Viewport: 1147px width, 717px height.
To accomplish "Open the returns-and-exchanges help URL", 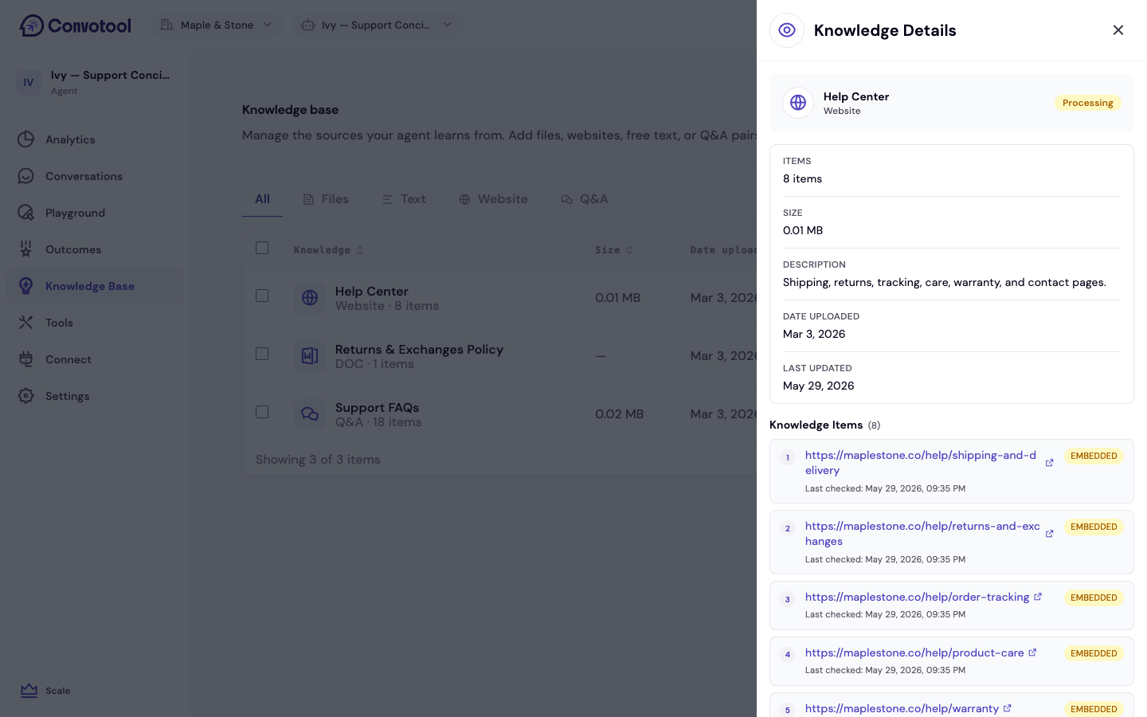I will tap(922, 534).
